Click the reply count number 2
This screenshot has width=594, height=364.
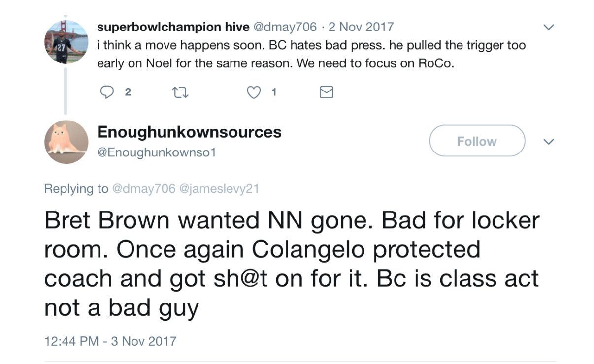click(x=128, y=92)
